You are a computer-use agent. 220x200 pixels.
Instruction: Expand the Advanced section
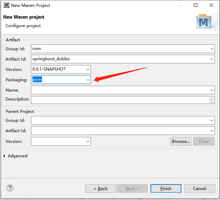click(4, 156)
